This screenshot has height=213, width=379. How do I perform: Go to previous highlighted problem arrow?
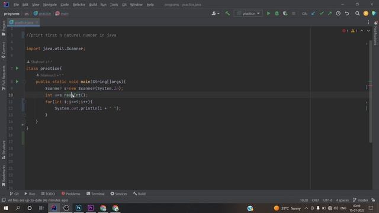(x=362, y=31)
